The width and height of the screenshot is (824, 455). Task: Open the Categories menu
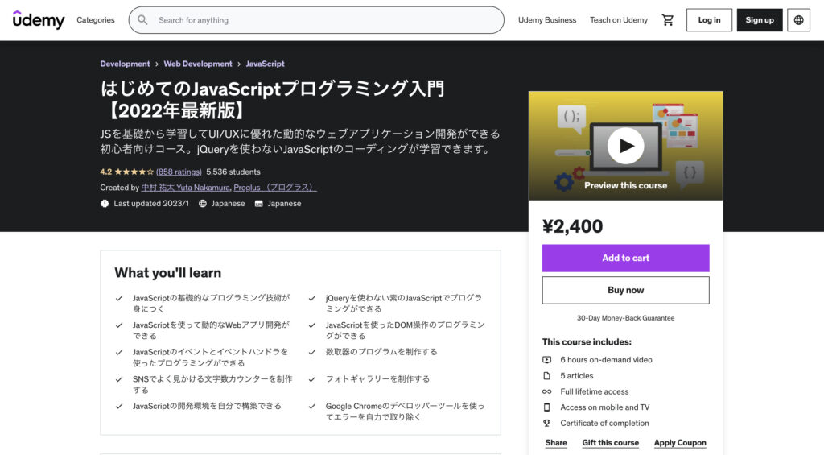(96, 20)
